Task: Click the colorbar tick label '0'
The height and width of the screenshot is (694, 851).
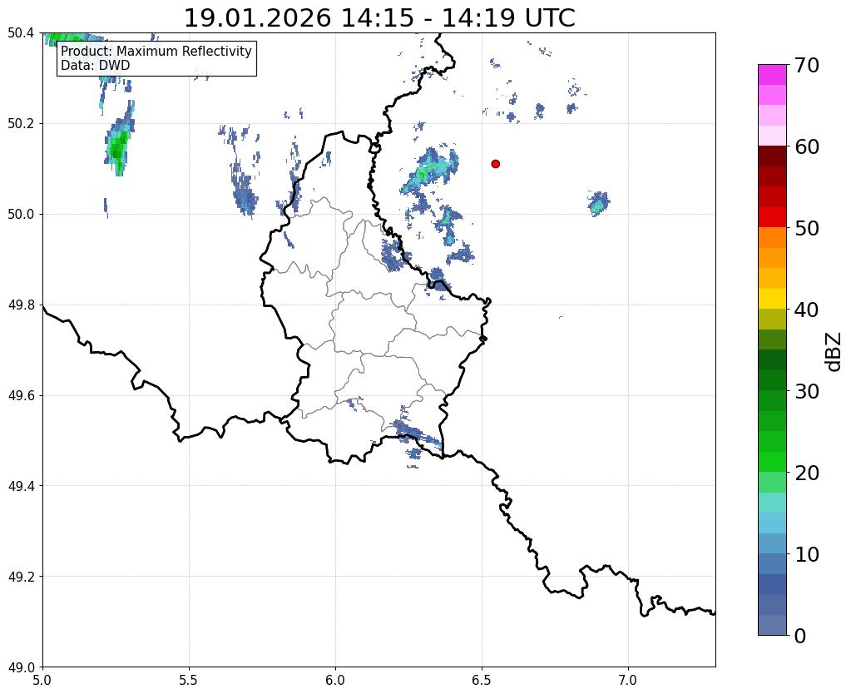Action: [800, 636]
